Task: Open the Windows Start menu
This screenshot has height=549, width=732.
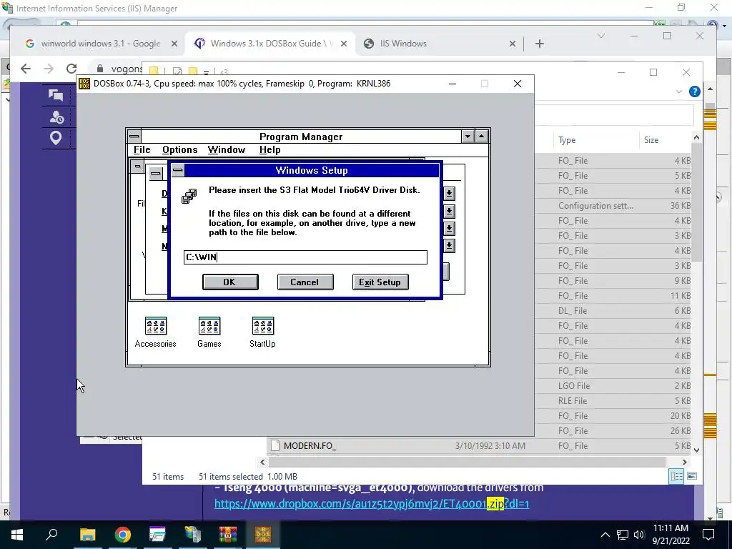Action: 17,535
